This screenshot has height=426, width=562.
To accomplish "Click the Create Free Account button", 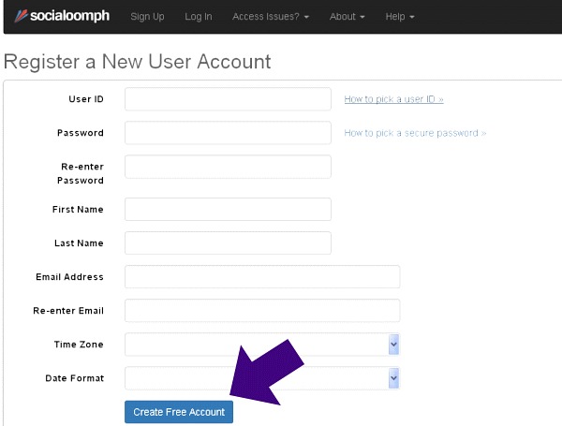I will pos(179,412).
